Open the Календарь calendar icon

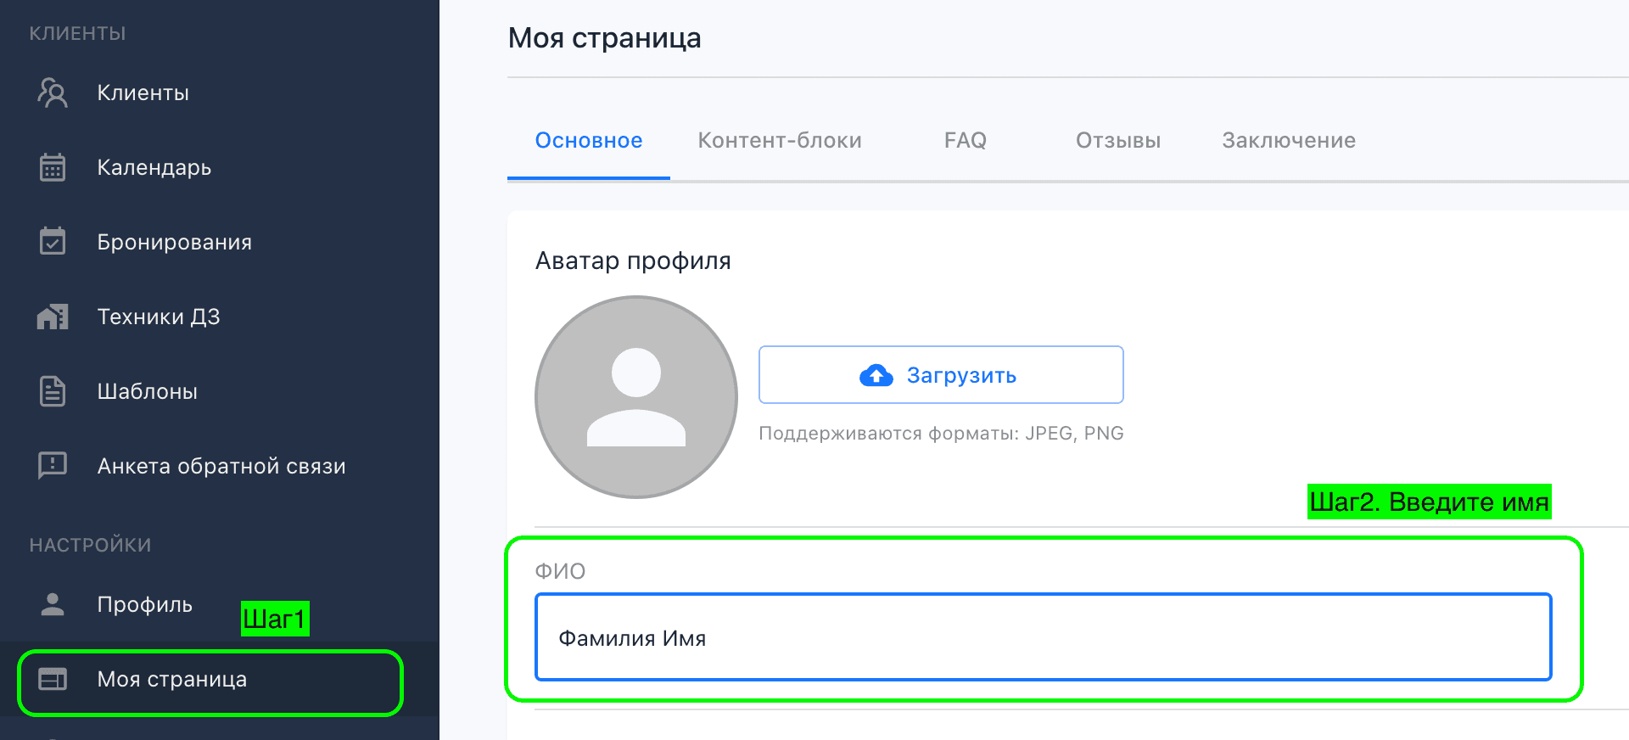(53, 167)
